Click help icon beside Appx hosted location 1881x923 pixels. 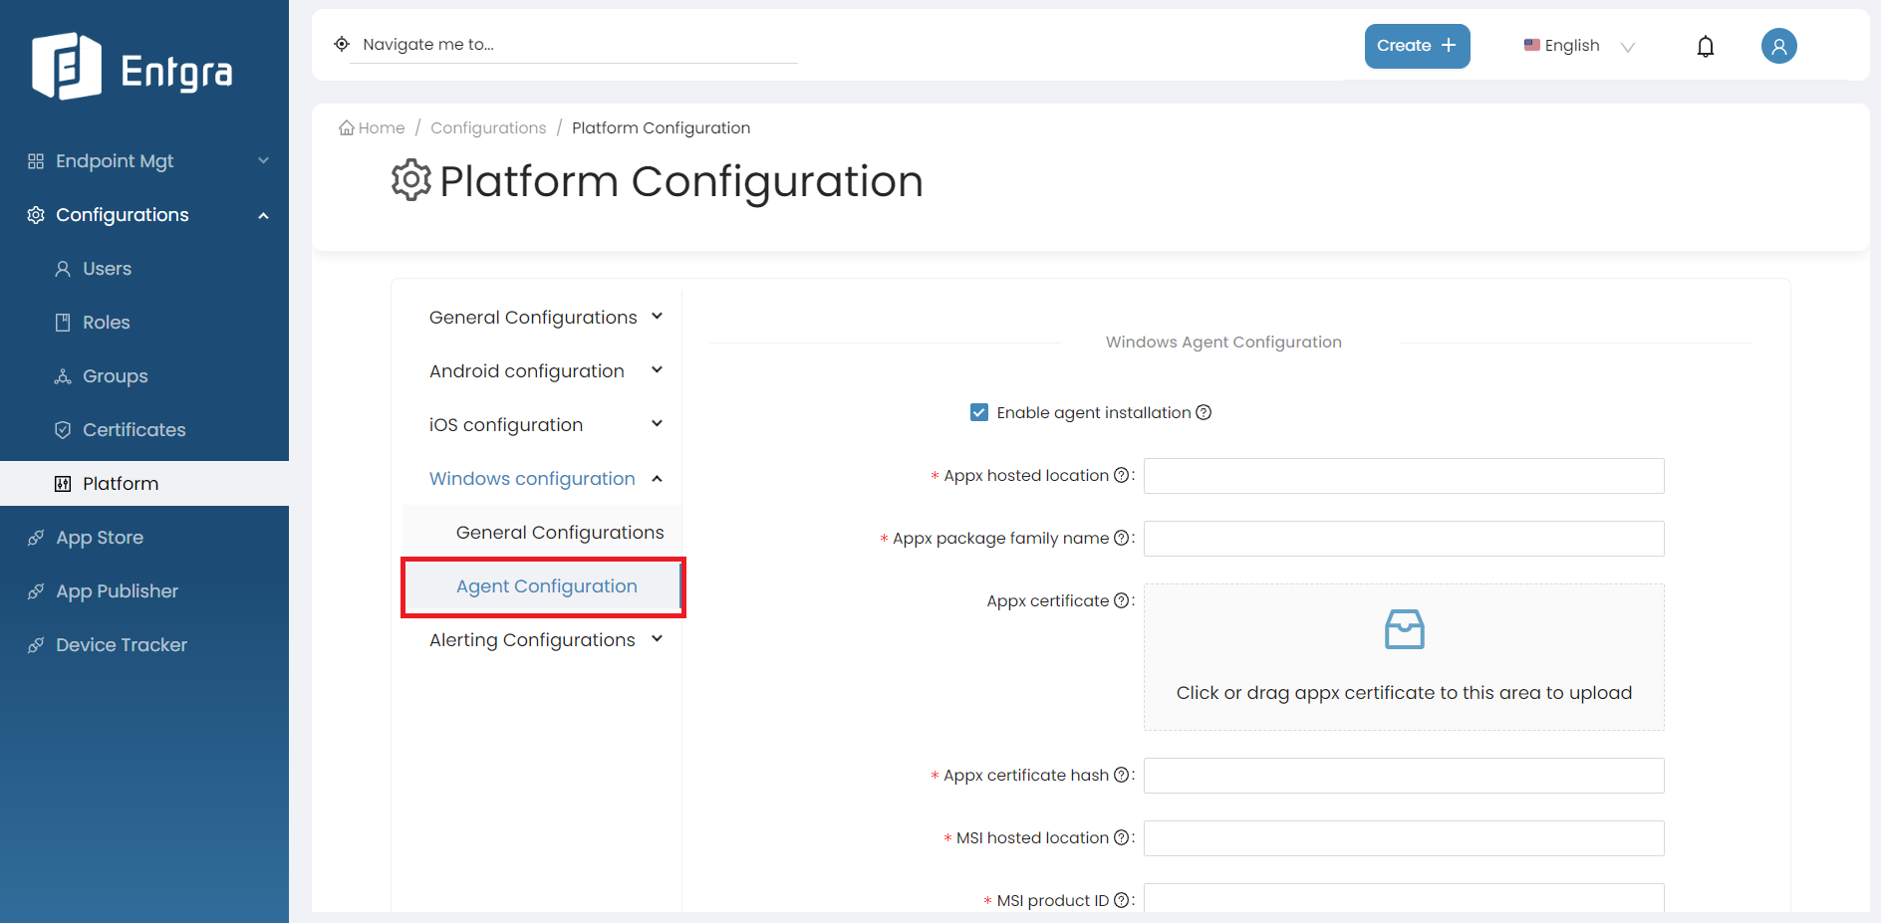click(x=1121, y=475)
